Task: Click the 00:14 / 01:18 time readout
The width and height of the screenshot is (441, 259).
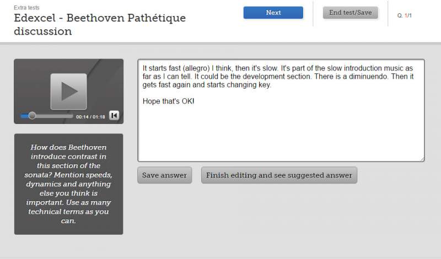Action: [x=90, y=117]
